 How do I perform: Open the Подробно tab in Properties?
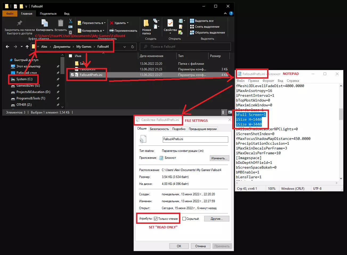click(x=179, y=129)
